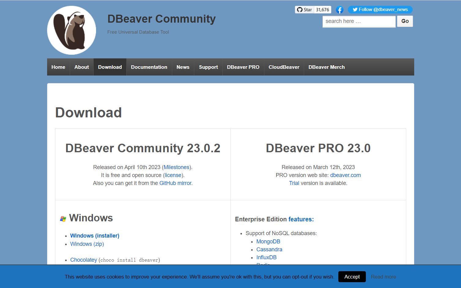Open the DBeaver PRO menu item
Viewport: 461px width, 288px height.
coord(243,67)
